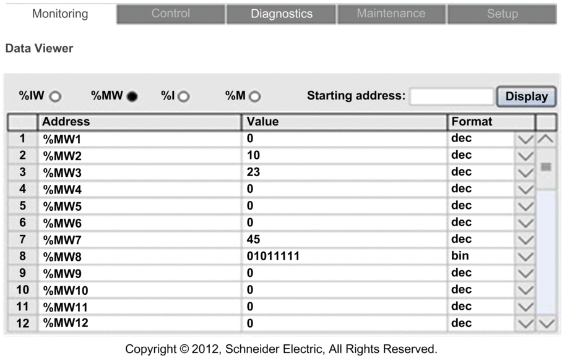Open the Diagnostics tab
This screenshot has height=361, width=562.
click(282, 14)
